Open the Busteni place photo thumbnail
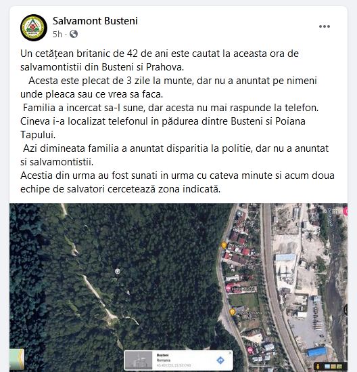Viewport: 357px width, 372px height. tap(139, 360)
